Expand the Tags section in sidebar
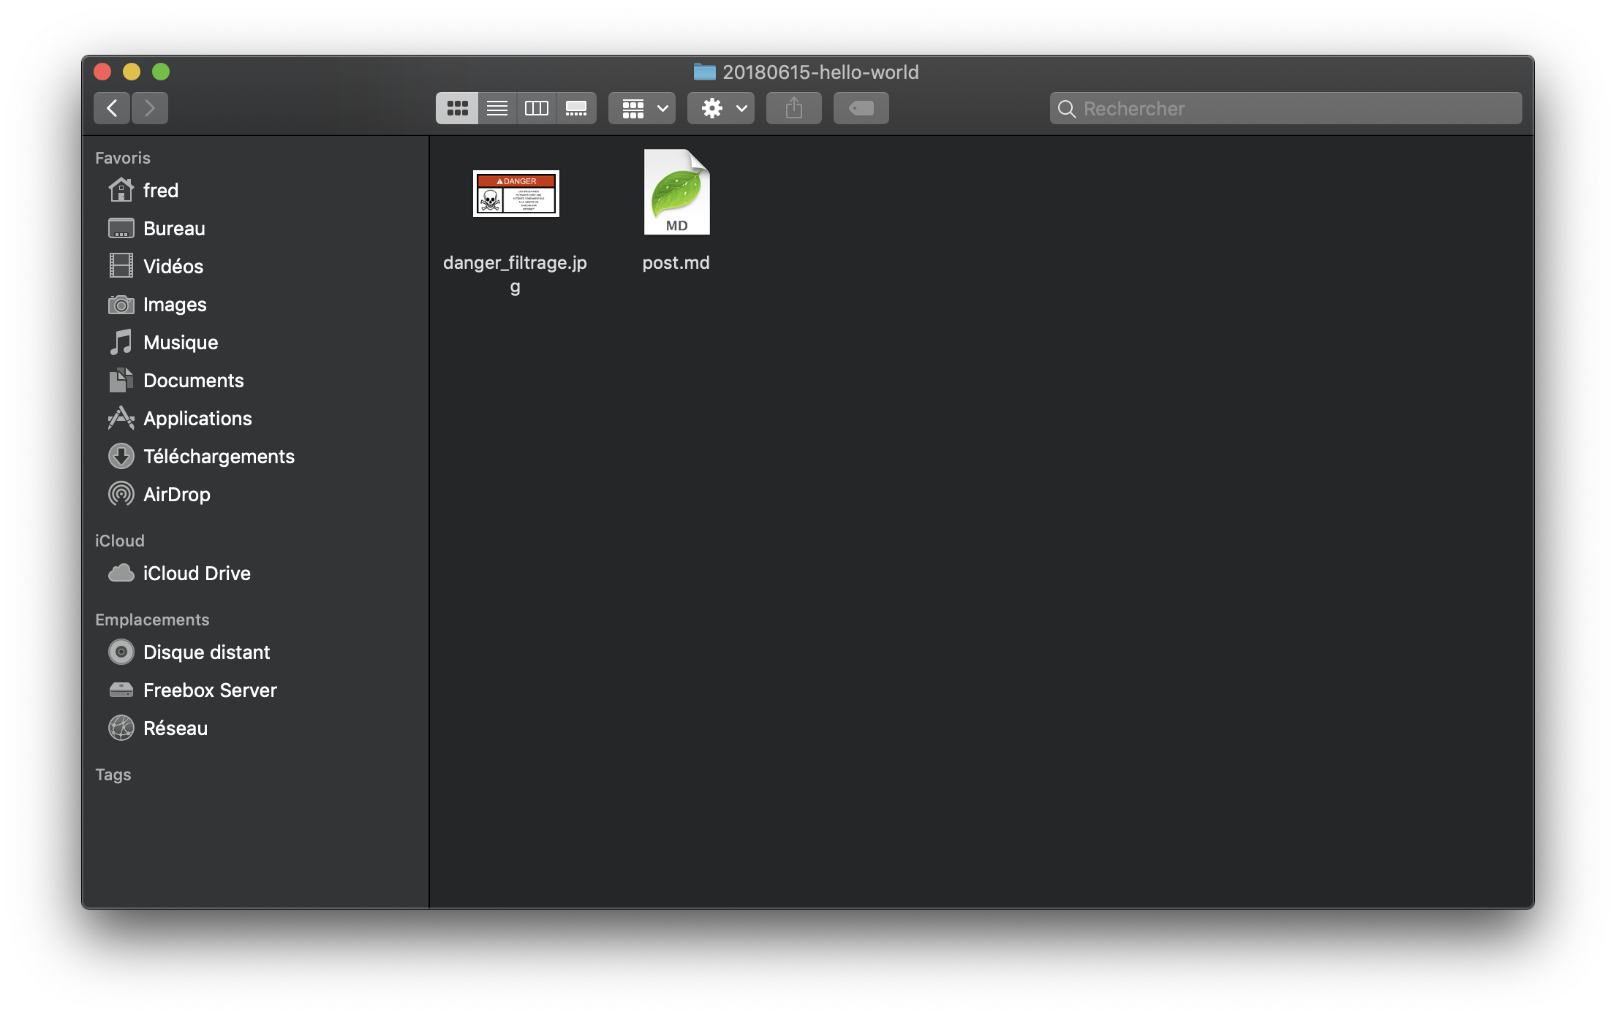Image resolution: width=1616 pixels, height=1017 pixels. 113,774
